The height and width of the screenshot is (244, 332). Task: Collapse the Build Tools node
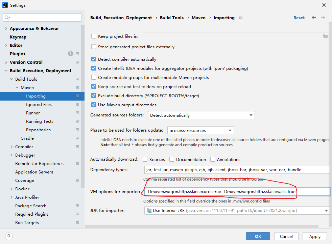coord(11,79)
